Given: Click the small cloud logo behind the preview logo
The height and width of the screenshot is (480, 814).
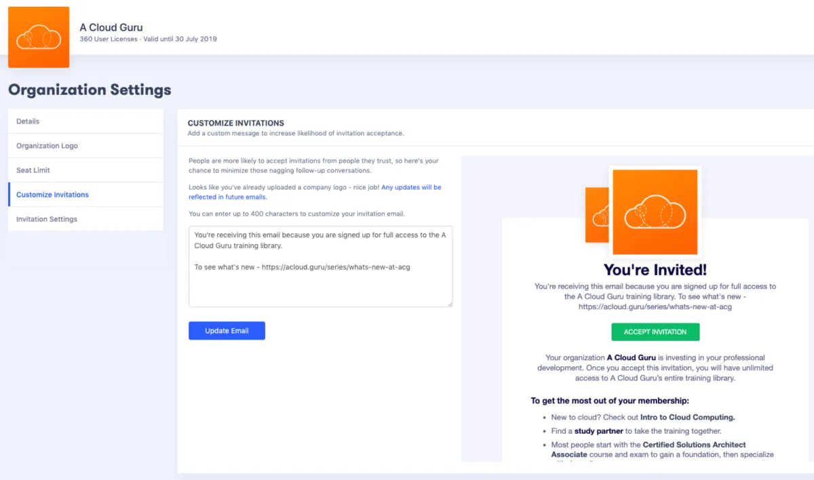Looking at the screenshot, I should tap(598, 215).
